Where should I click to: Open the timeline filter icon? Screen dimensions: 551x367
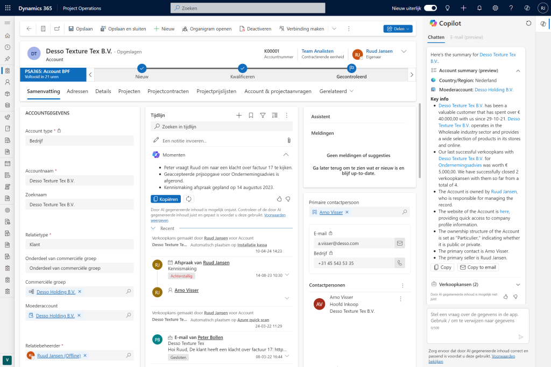tap(263, 115)
